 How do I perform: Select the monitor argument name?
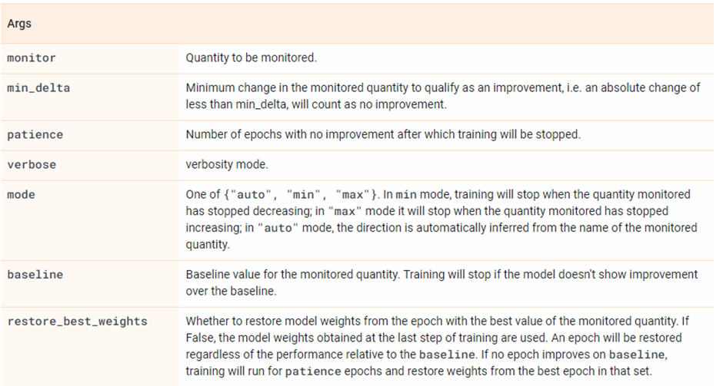(32, 58)
